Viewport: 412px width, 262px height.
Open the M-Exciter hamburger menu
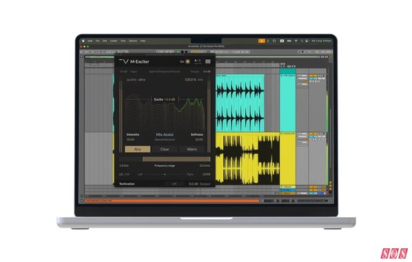coord(208,61)
